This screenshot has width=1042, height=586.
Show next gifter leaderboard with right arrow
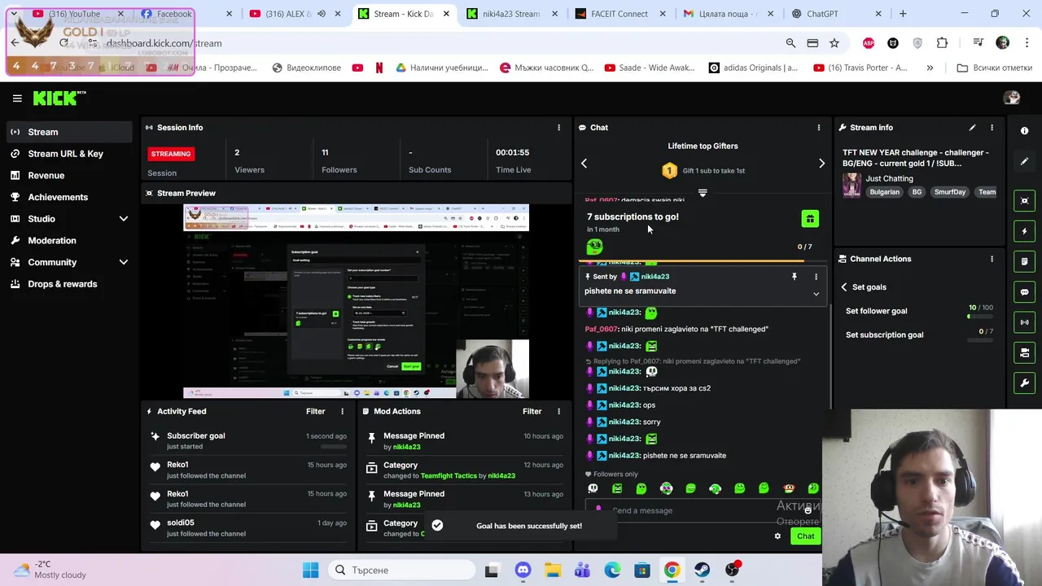(x=821, y=164)
